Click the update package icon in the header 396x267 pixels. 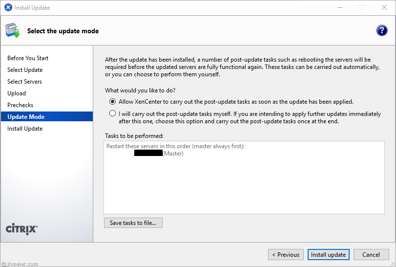tap(12, 30)
